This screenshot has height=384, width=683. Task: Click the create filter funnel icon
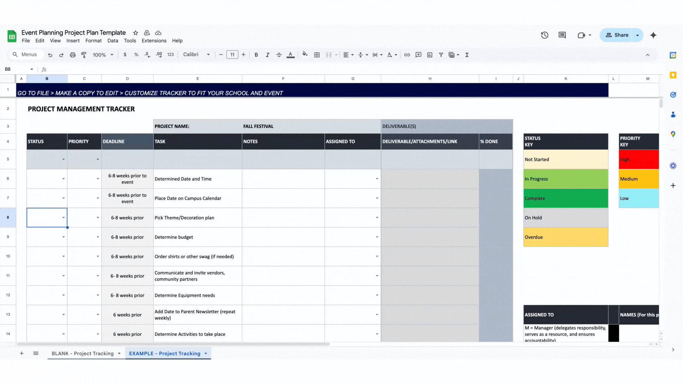(441, 55)
